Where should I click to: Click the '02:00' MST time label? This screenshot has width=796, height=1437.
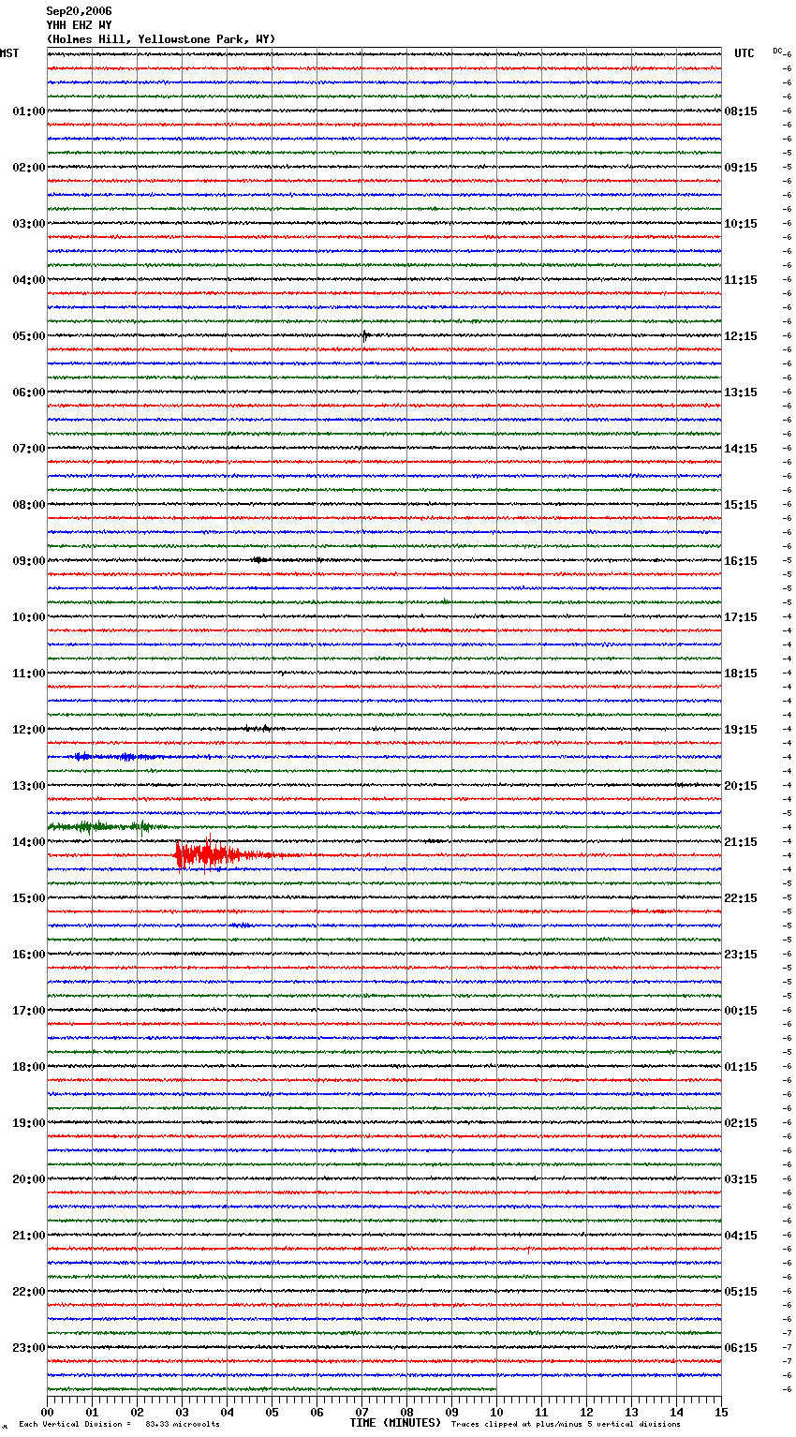29,168
